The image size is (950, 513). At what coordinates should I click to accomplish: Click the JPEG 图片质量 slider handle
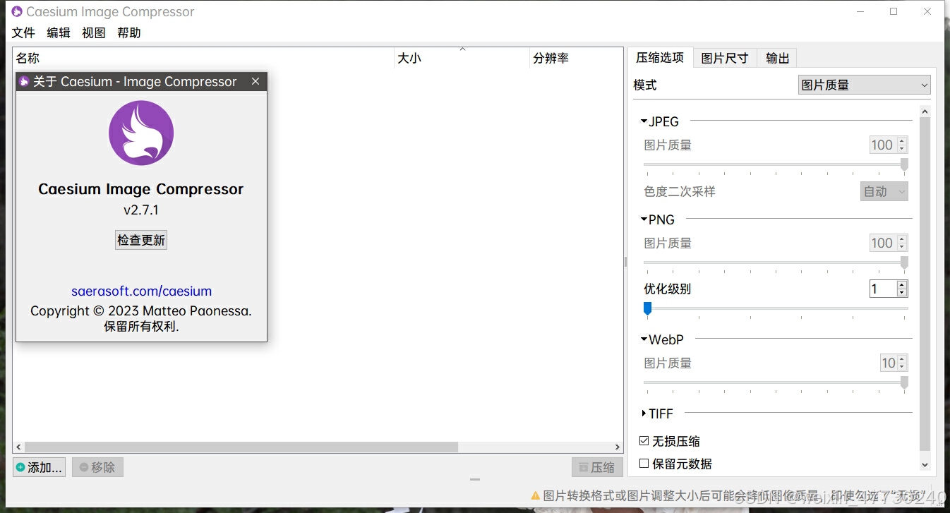[x=904, y=164]
